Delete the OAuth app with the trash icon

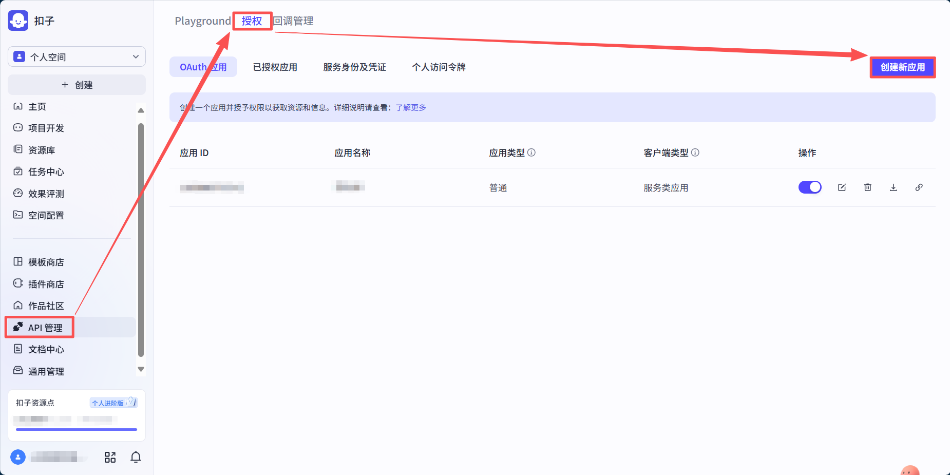(x=867, y=187)
